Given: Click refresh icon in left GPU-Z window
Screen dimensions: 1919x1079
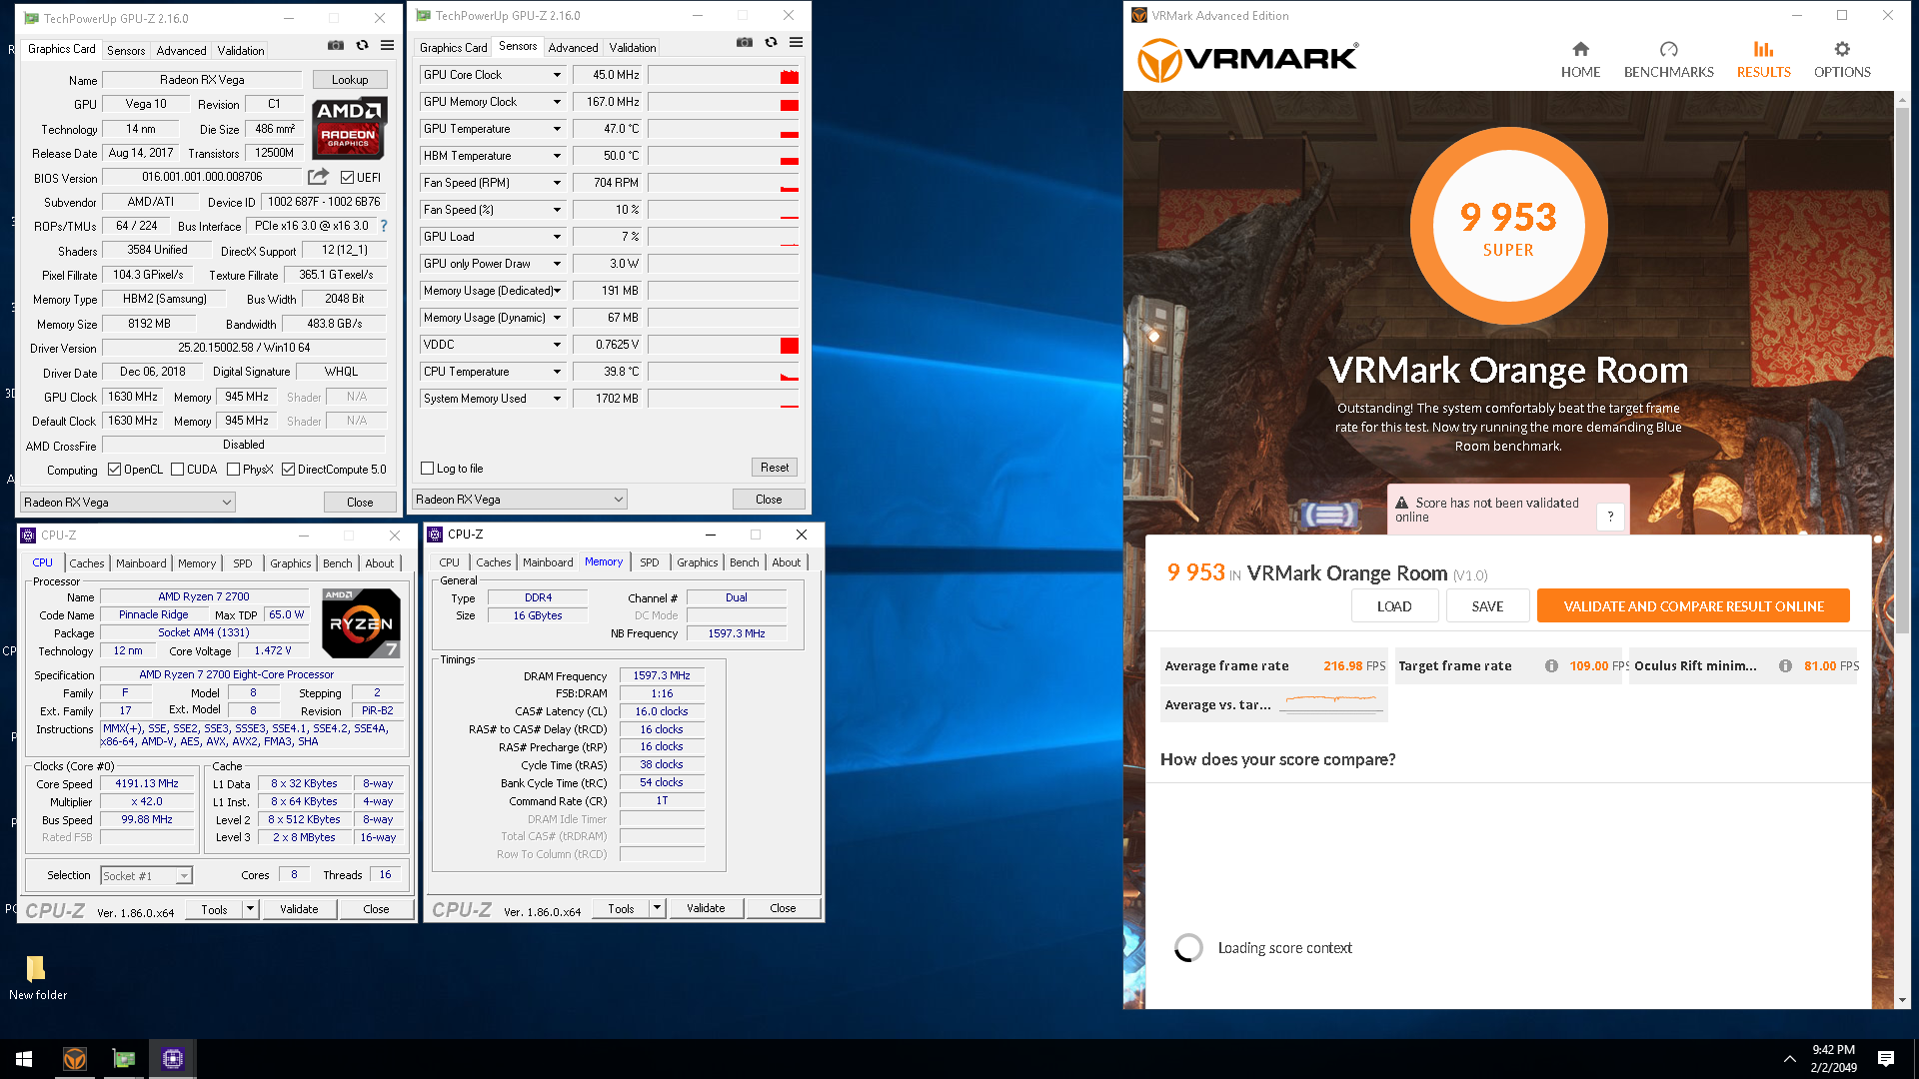Looking at the screenshot, I should coord(362,46).
